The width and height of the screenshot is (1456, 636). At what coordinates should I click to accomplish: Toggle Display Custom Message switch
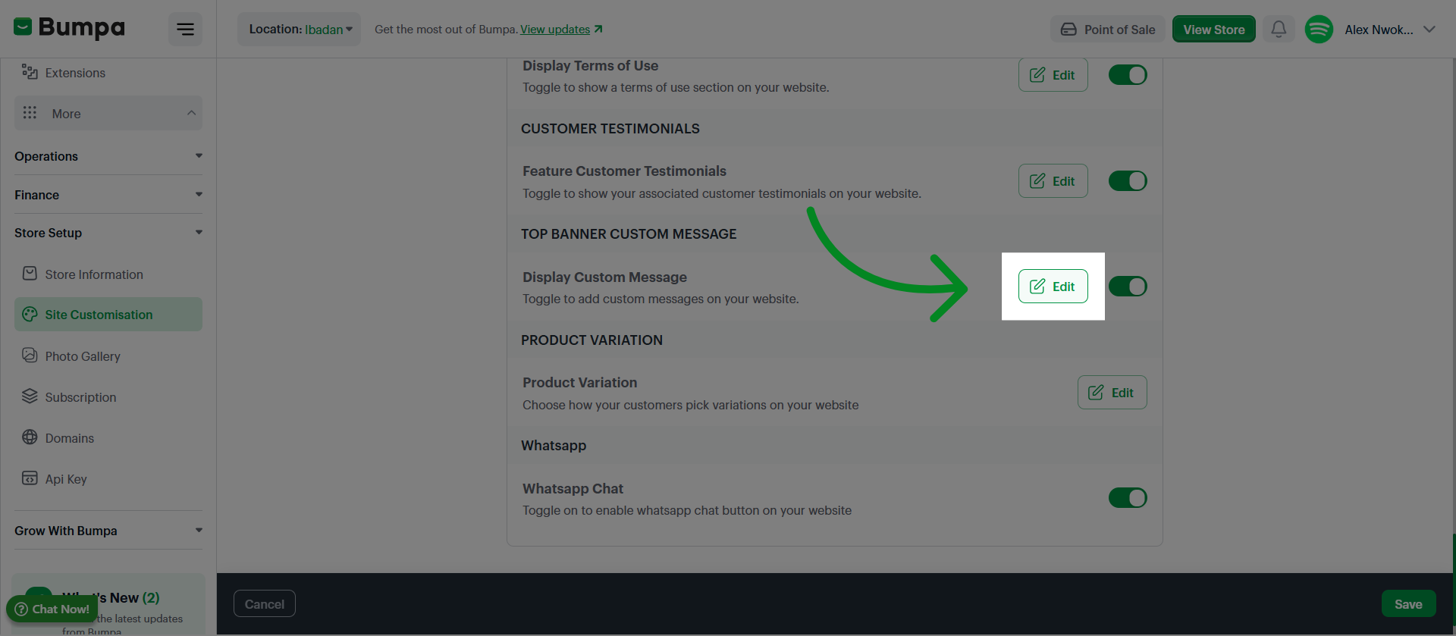point(1128,287)
